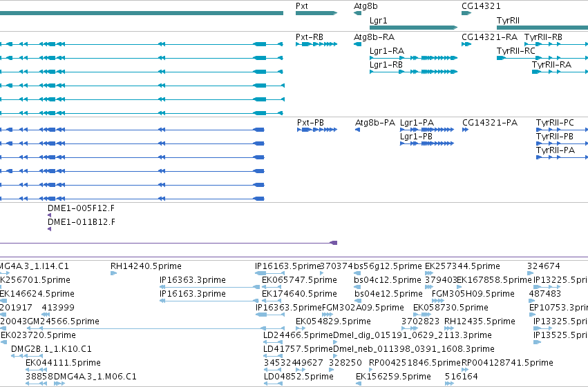Click the FGM302A09.5prime EST

tap(328, 315)
